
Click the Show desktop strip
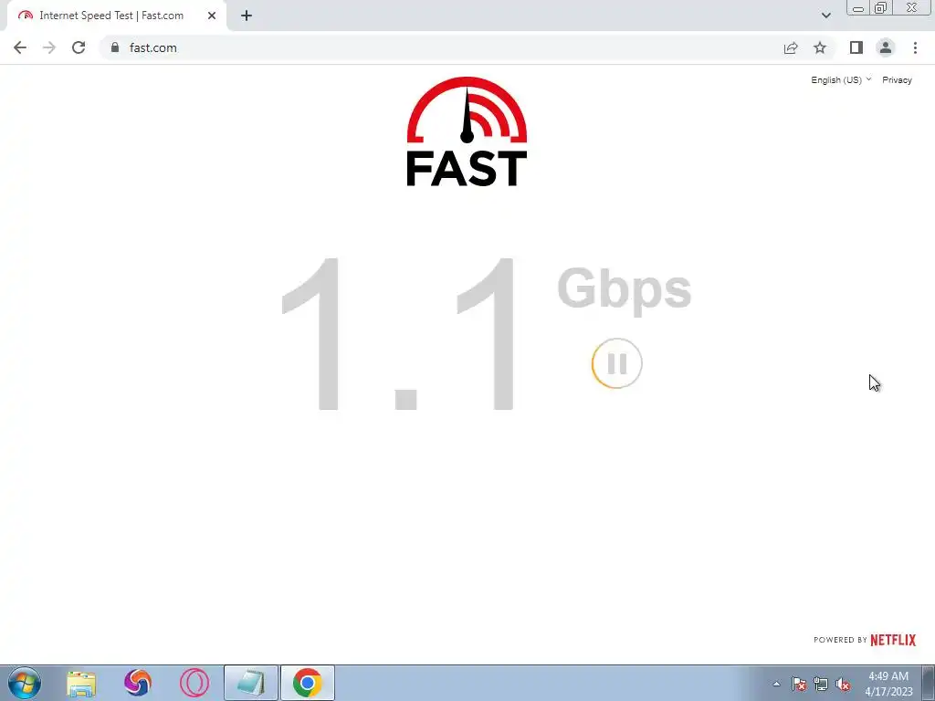pos(929,683)
